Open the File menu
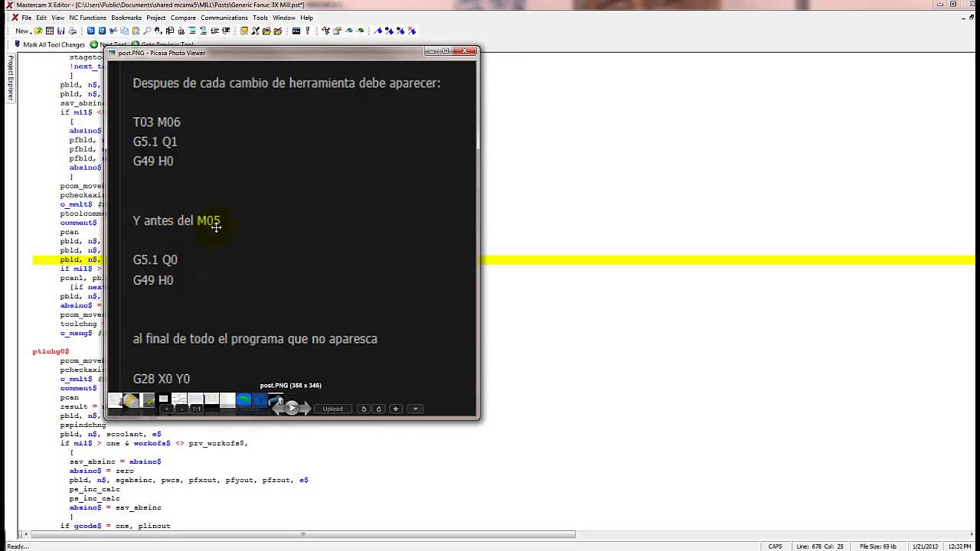 click(27, 18)
